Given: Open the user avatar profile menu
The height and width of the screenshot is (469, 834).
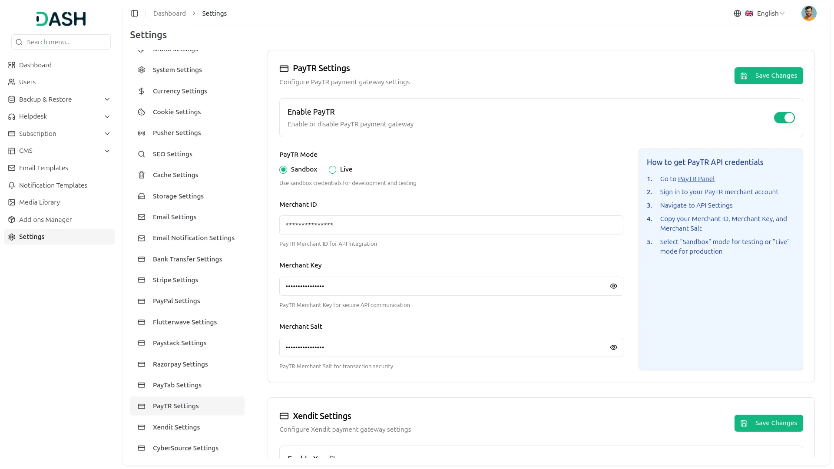Looking at the screenshot, I should click(x=808, y=13).
